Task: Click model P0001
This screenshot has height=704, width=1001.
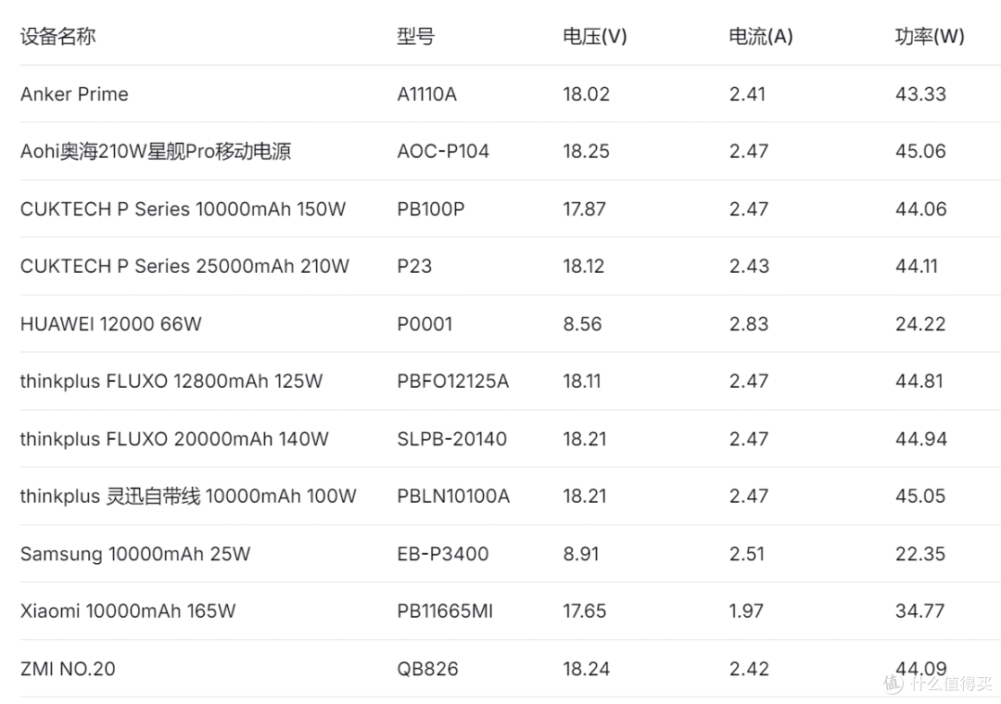Action: [x=424, y=325]
